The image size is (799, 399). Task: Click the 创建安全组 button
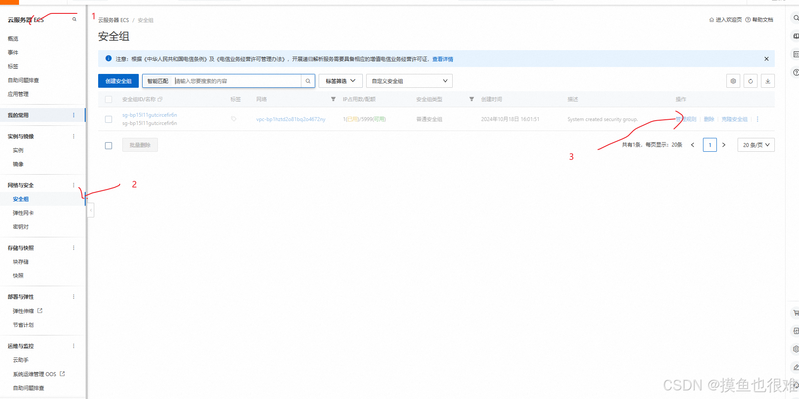pyautogui.click(x=118, y=81)
